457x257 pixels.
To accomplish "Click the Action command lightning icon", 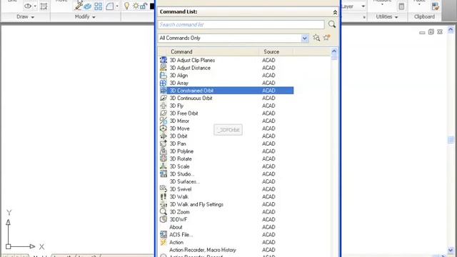I will tap(164, 242).
